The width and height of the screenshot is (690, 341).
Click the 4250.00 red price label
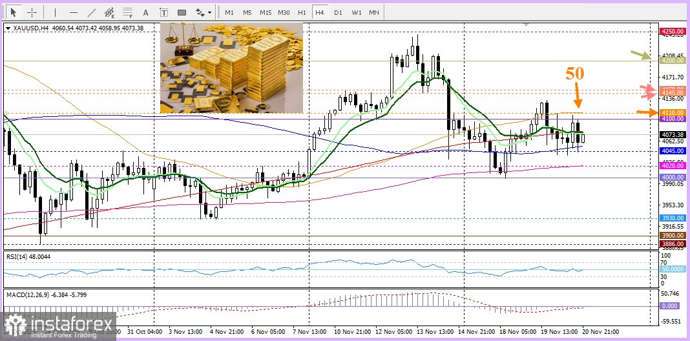(x=673, y=32)
